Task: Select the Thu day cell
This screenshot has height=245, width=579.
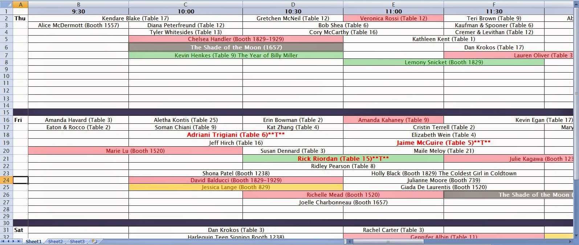Action: point(20,18)
